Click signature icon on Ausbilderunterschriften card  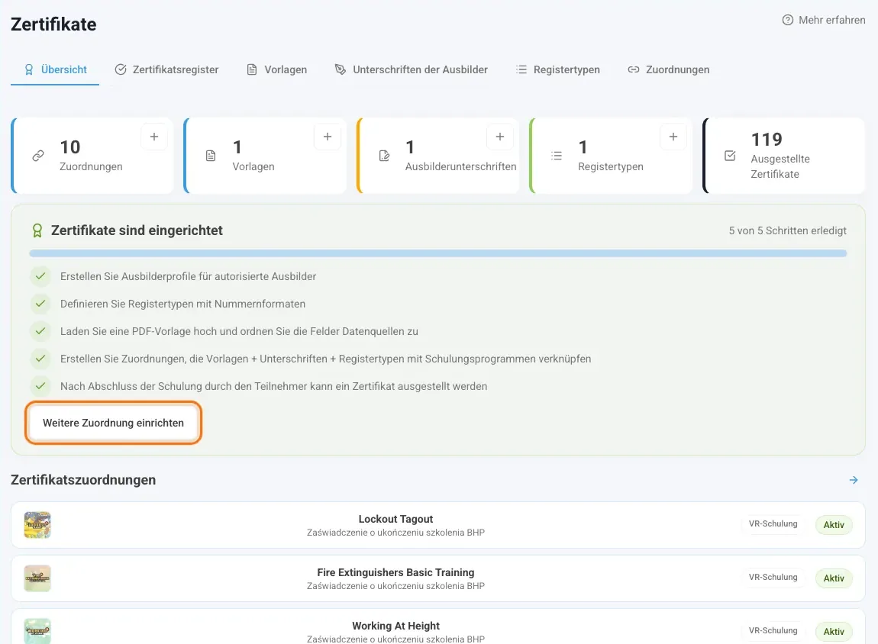tap(384, 156)
